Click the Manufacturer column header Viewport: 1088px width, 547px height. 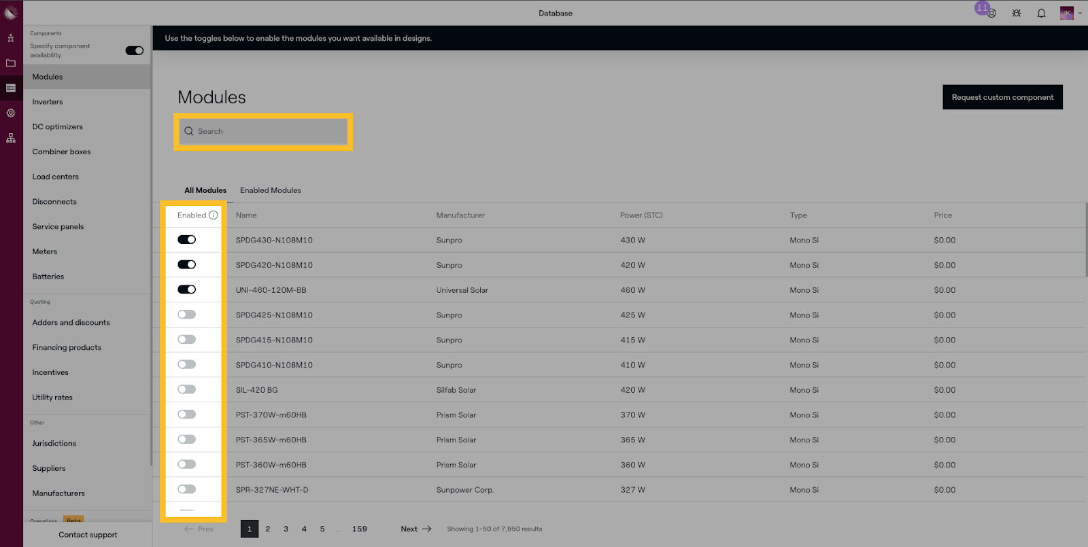pos(460,215)
